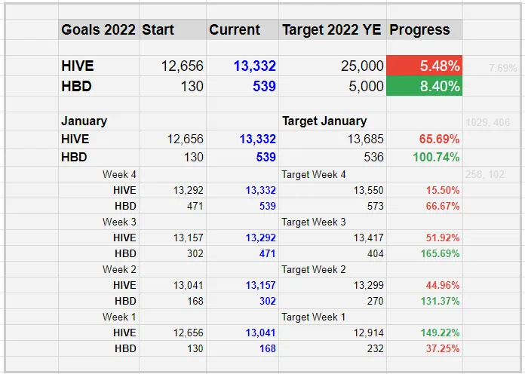Select the 'Progress' column header cell

(x=425, y=30)
